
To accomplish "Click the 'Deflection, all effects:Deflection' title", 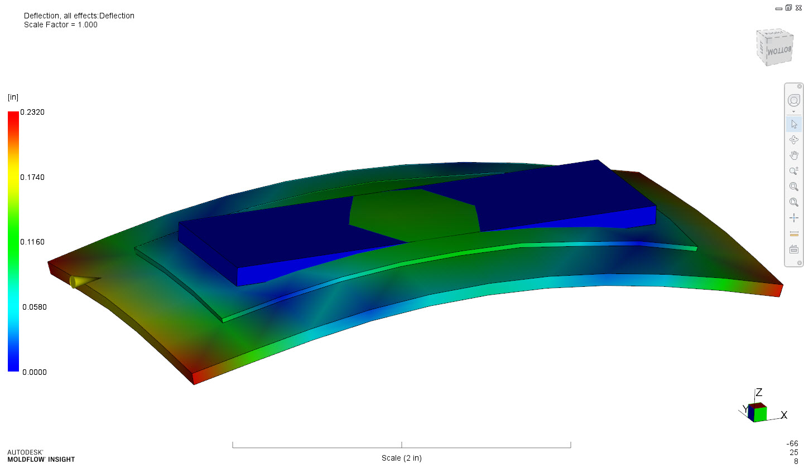I will (79, 16).
